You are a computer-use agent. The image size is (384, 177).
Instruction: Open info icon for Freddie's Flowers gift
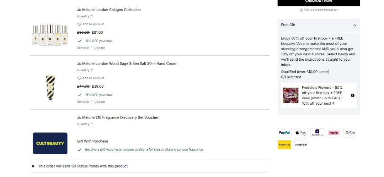pyautogui.click(x=353, y=95)
